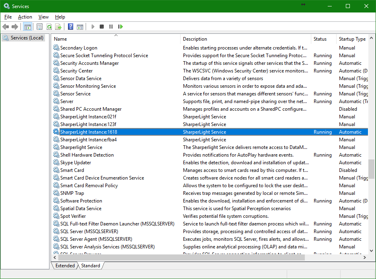Click the Forward arrow toolbar icon

[x=15, y=27]
